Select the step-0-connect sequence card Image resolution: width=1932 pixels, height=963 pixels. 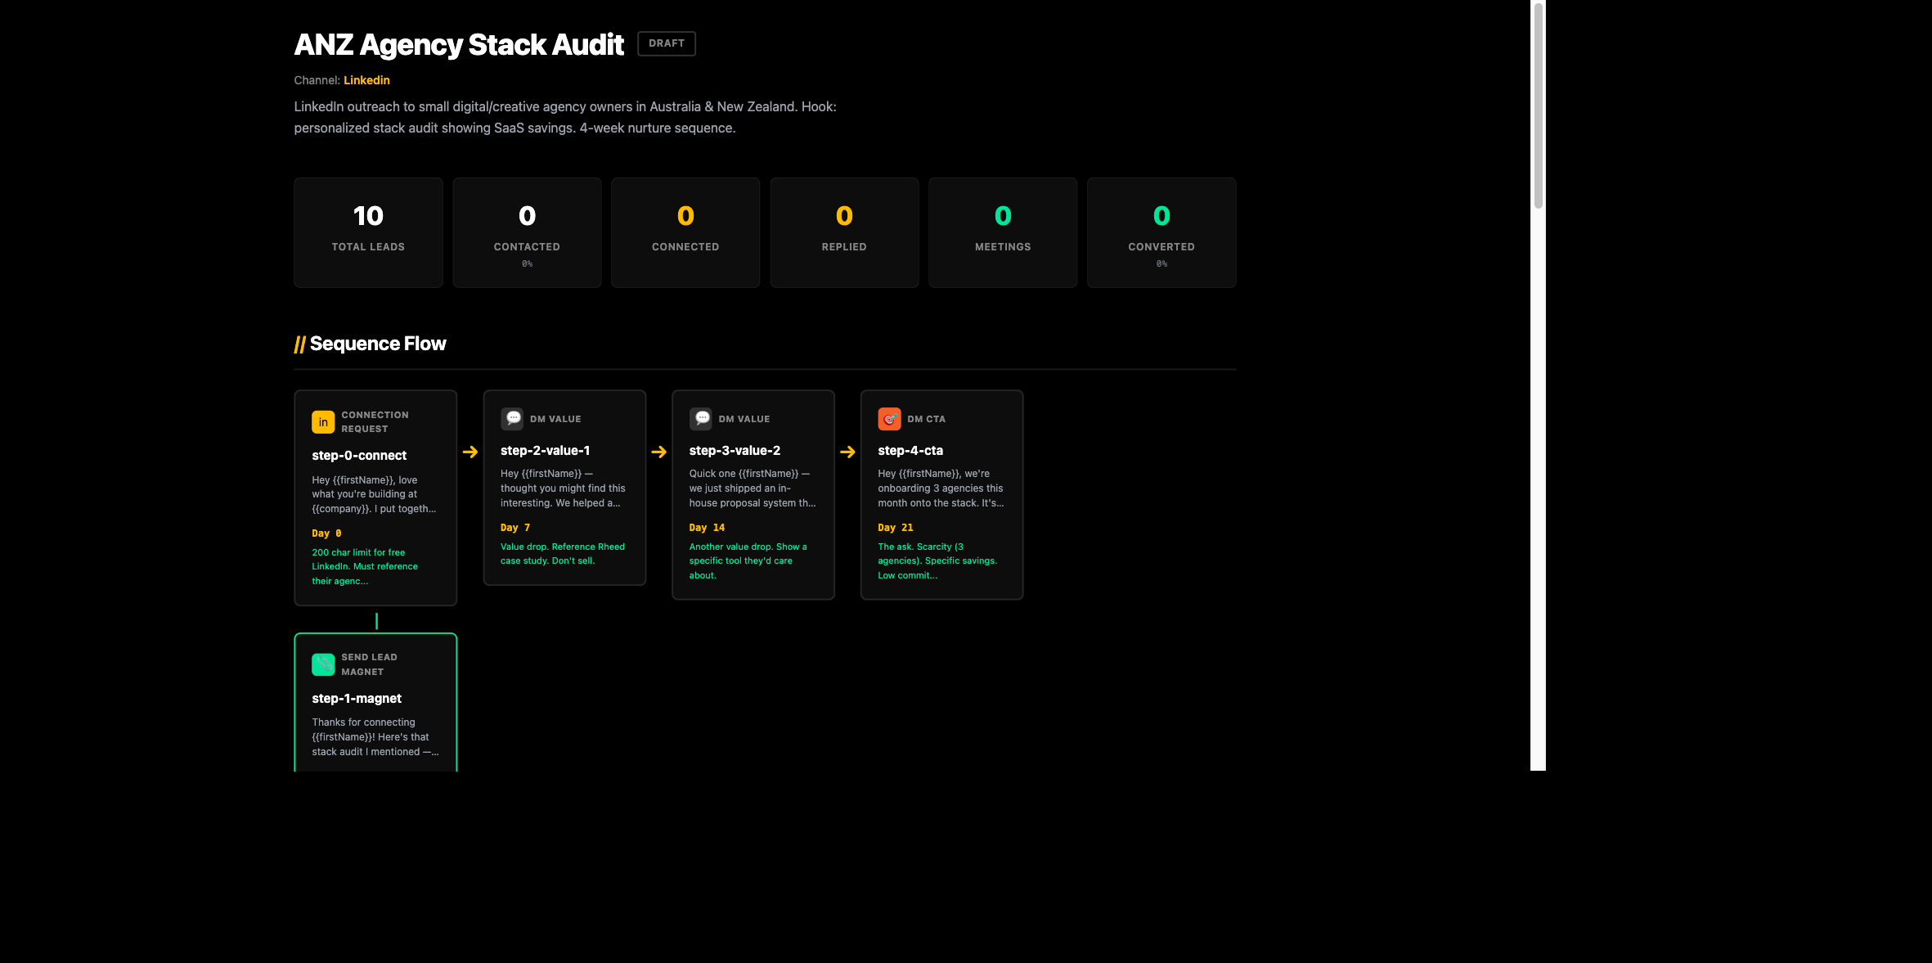(x=375, y=497)
